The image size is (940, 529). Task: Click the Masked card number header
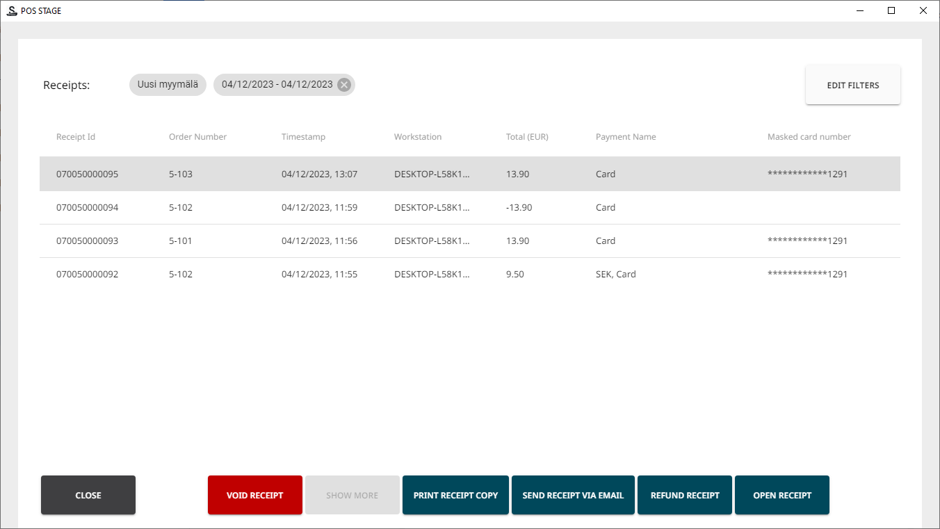click(809, 137)
